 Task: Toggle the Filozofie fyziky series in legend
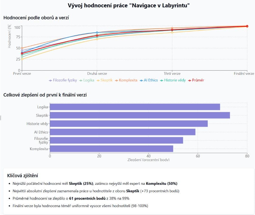tap(65, 80)
